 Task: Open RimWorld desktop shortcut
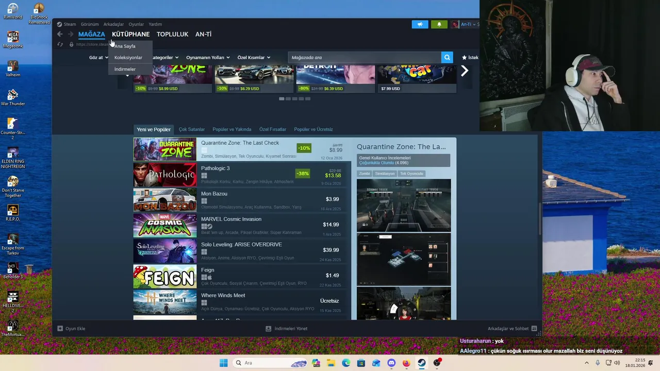(x=13, y=12)
